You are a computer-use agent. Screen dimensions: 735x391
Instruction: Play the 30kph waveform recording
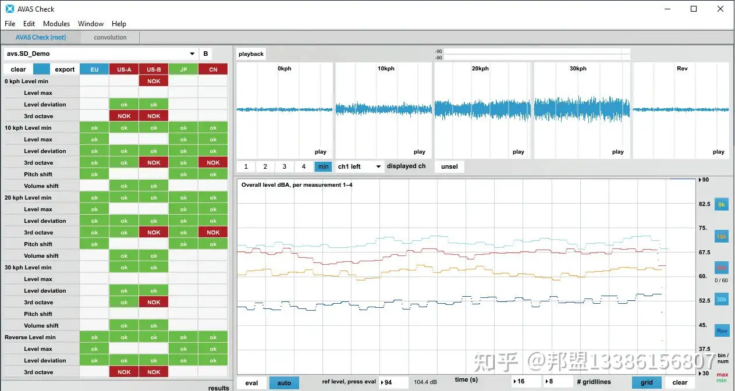[x=617, y=152]
